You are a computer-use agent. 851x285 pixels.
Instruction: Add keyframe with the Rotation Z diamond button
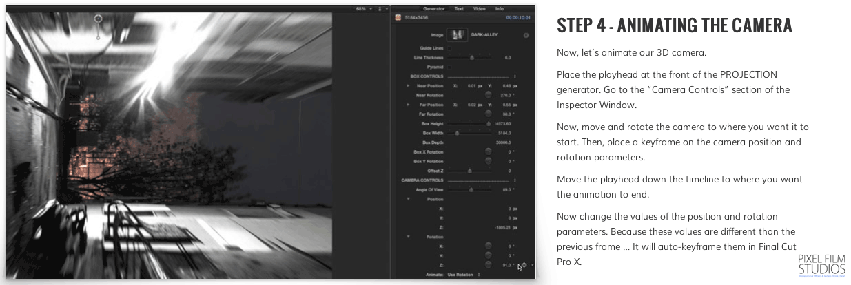pyautogui.click(x=525, y=264)
